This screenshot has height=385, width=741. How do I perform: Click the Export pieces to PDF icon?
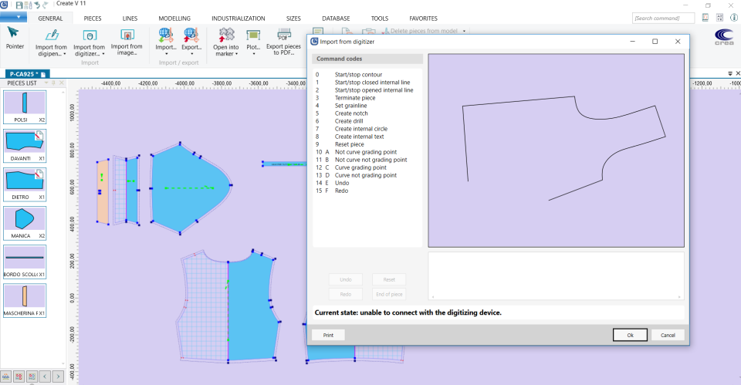click(283, 34)
